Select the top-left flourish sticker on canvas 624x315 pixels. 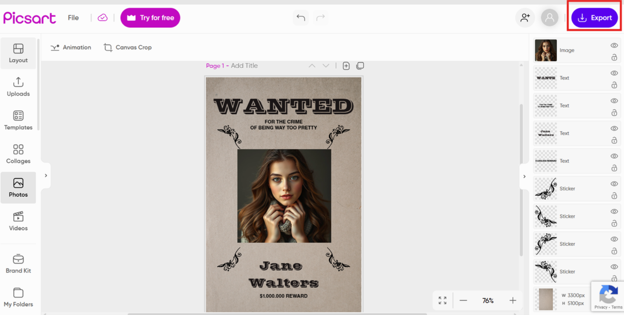tap(230, 136)
